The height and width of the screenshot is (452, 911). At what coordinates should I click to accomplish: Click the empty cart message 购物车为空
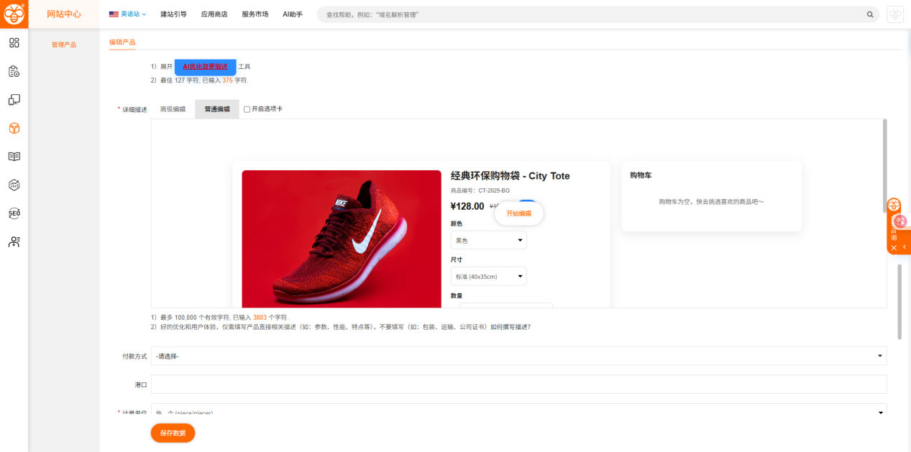(x=712, y=202)
